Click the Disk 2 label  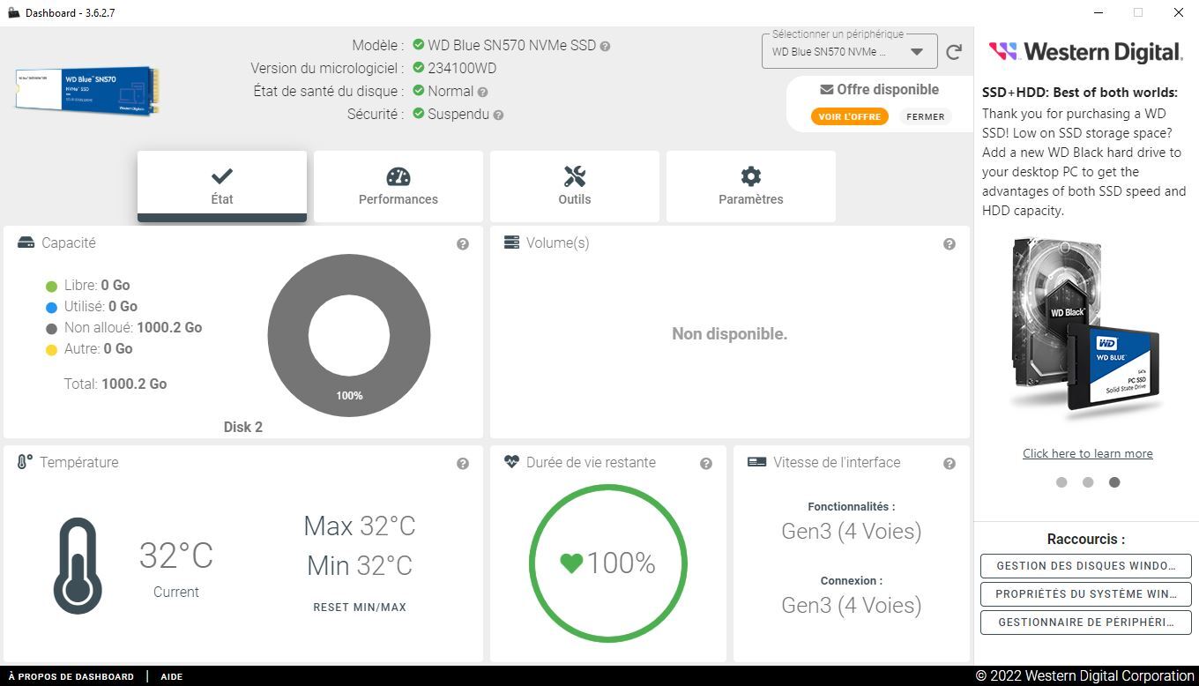coord(242,427)
